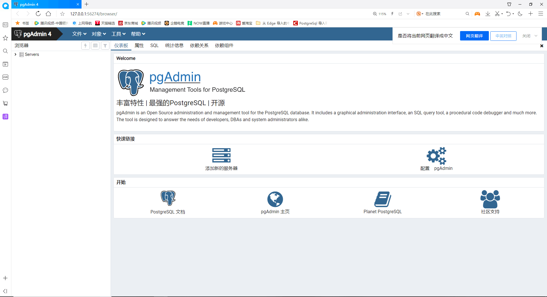
Task: Click the 关闭 translate prompt button
Action: tap(526, 36)
